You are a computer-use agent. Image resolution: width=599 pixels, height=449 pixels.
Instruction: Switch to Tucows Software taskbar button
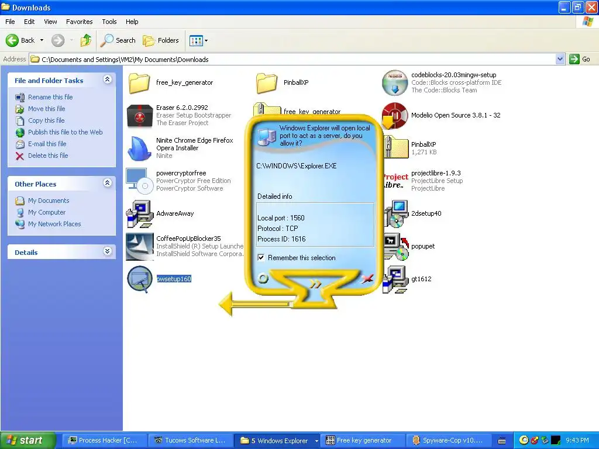pyautogui.click(x=191, y=441)
